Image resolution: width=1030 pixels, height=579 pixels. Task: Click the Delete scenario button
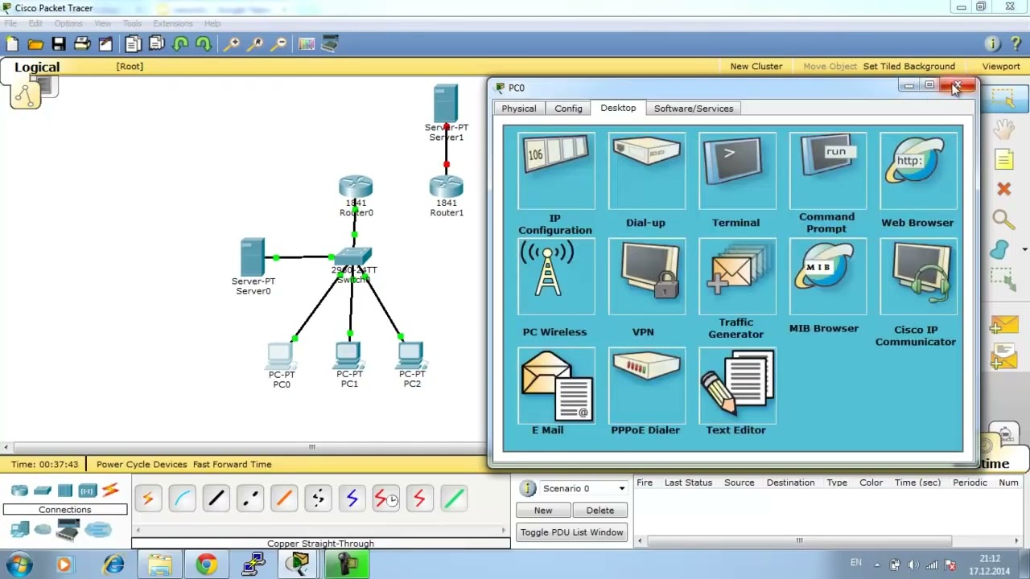599,511
